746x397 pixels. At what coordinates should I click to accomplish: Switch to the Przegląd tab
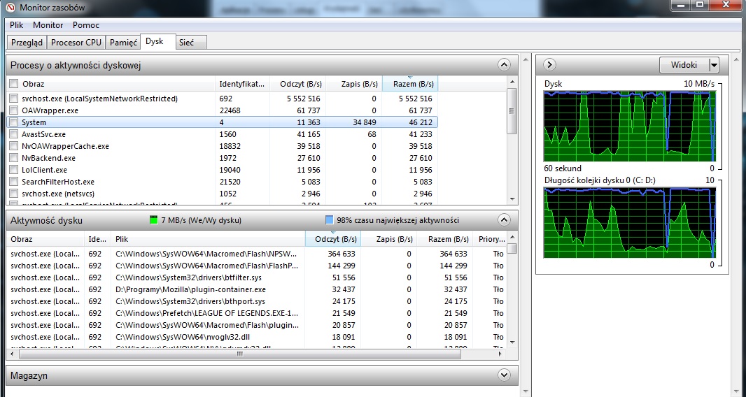(27, 43)
